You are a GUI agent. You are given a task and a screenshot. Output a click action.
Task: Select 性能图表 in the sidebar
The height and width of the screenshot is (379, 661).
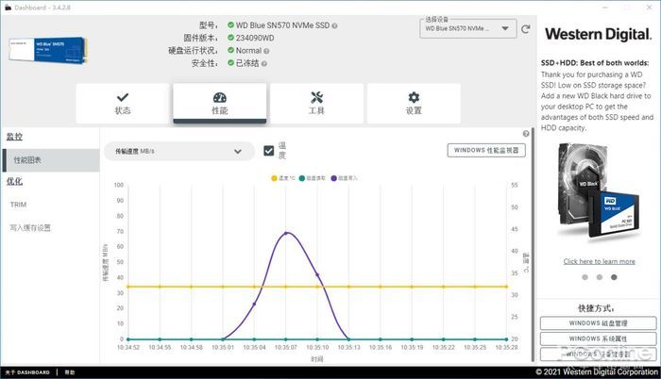pos(51,160)
